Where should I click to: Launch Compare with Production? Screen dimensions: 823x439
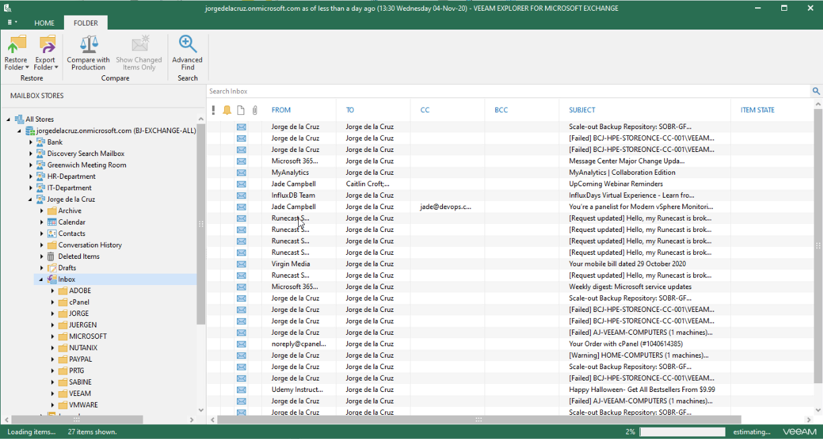tap(88, 53)
